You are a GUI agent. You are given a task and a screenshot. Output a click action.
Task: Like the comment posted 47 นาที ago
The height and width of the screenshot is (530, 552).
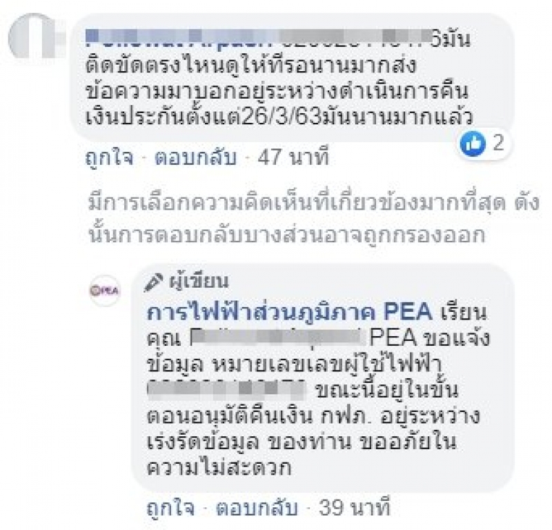coord(110,157)
